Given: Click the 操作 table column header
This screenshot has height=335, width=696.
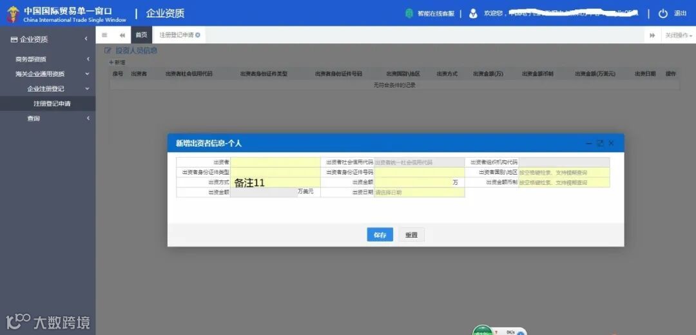Looking at the screenshot, I should (x=670, y=73).
